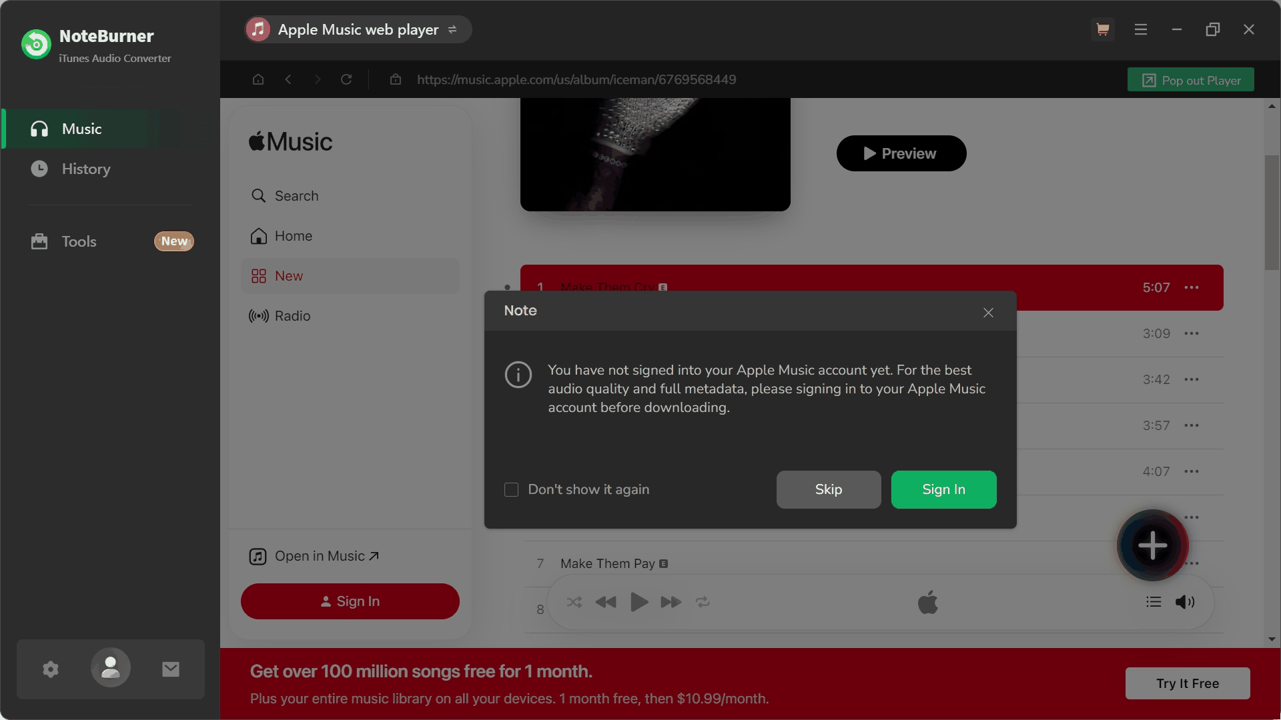Go to Home in Apple Music sidebar
This screenshot has width=1281, height=720.
(x=350, y=236)
